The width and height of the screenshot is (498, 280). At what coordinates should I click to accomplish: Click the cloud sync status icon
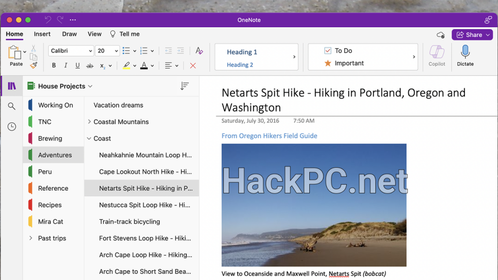tap(441, 35)
